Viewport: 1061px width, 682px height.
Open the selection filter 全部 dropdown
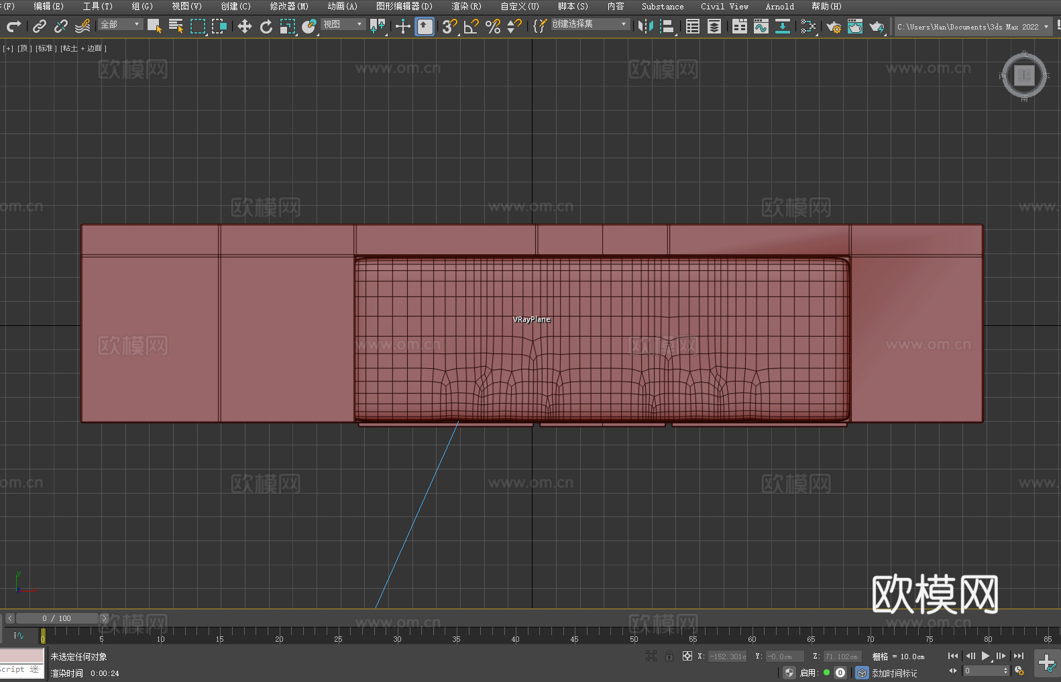pyautogui.click(x=121, y=24)
